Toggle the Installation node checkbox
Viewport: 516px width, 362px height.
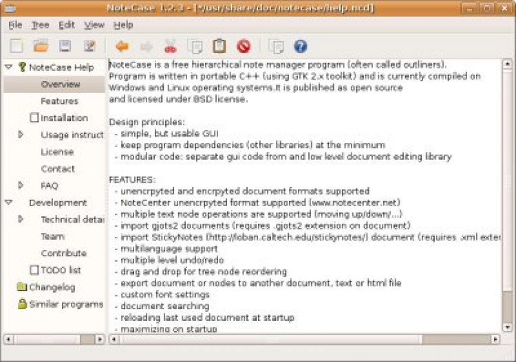[34, 118]
